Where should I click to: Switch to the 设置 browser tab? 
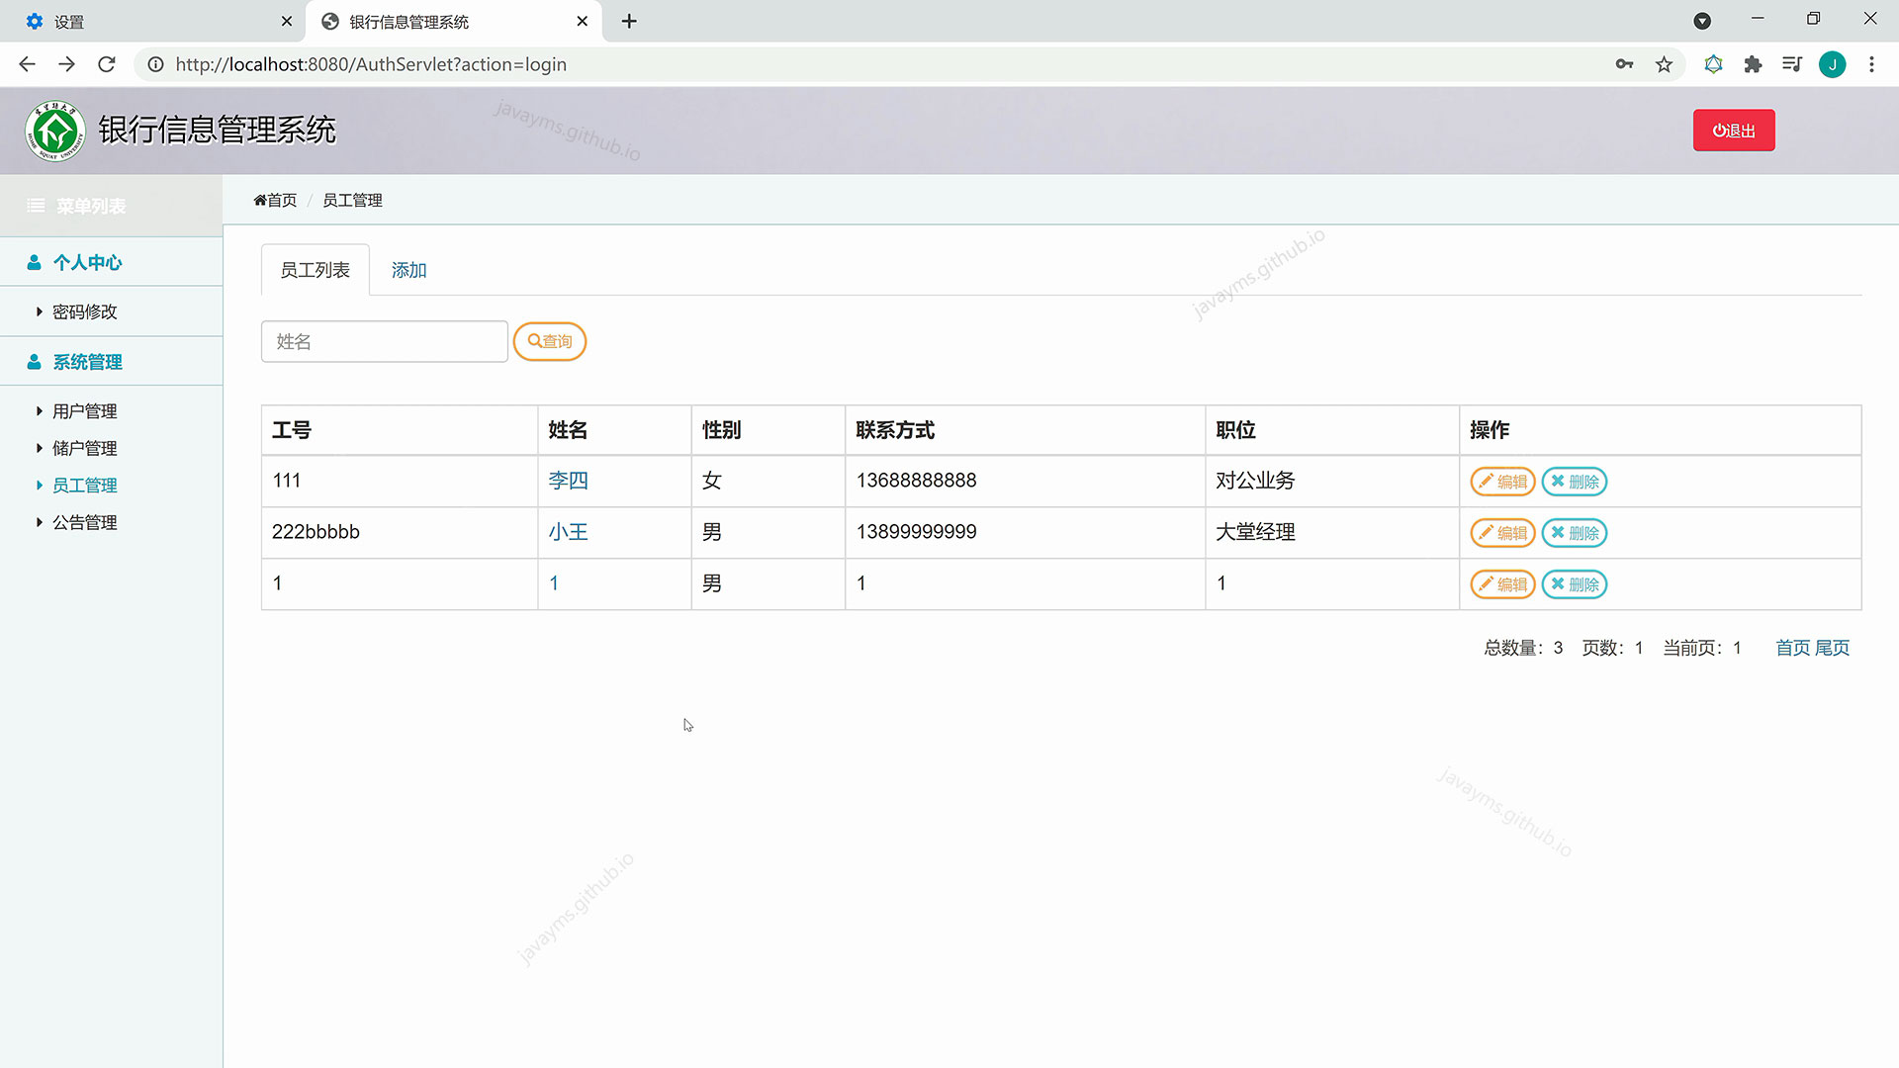coord(69,21)
